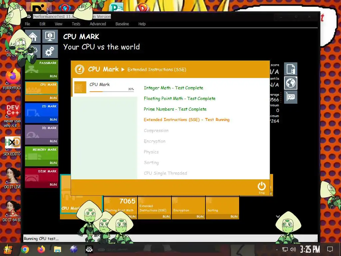Open File Explorer from the taskbar
Viewport: 341px width, 256px height.
[57, 249]
